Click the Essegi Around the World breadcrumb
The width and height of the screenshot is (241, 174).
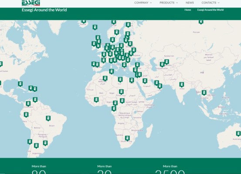click(210, 10)
